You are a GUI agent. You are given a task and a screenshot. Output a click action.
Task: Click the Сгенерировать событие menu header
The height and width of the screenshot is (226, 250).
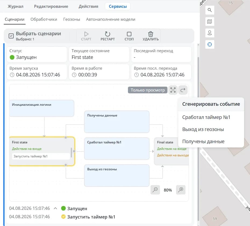point(211,104)
